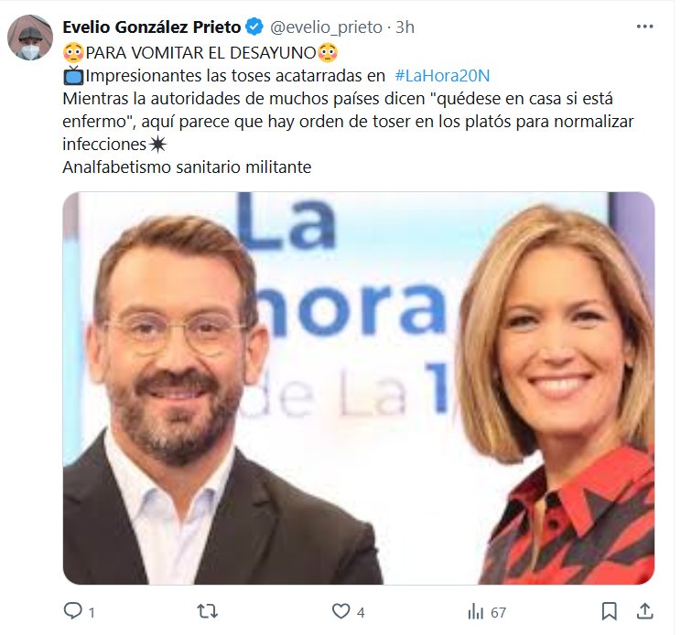Click the view count 67

point(498,612)
